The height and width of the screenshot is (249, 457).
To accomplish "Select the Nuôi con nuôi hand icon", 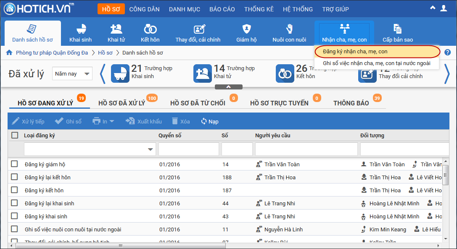I will tap(289, 29).
